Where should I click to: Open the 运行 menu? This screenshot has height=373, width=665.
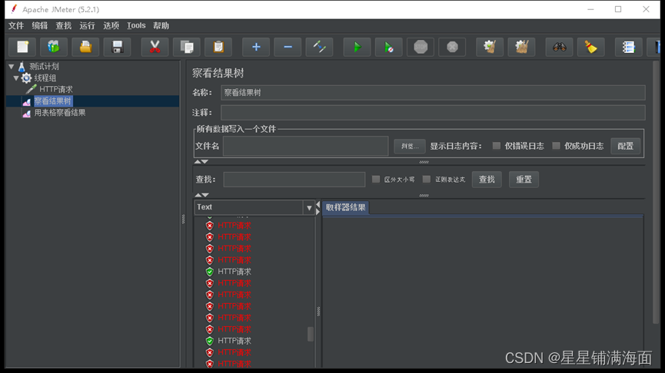tap(88, 26)
